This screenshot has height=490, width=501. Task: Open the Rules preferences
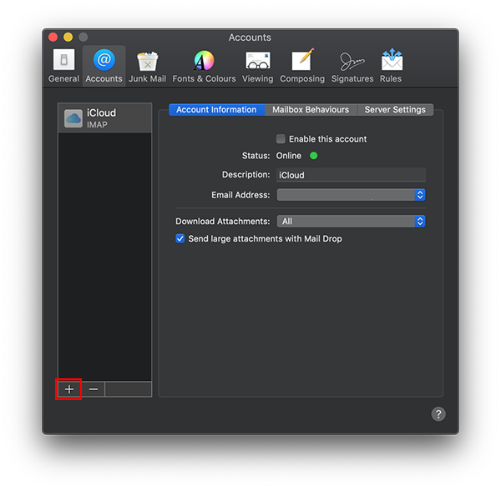pos(391,66)
